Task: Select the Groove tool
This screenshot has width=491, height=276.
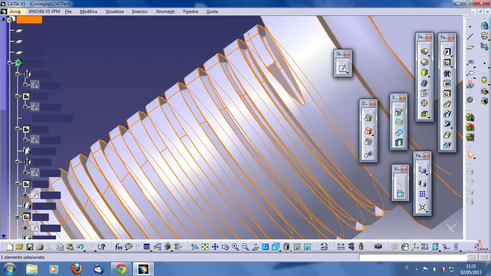Action: coord(447,84)
